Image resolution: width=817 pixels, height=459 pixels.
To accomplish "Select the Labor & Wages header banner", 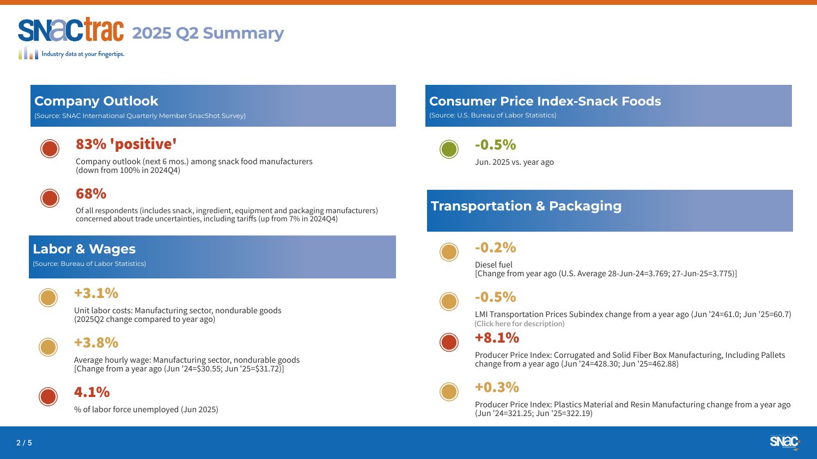I will pos(212,257).
